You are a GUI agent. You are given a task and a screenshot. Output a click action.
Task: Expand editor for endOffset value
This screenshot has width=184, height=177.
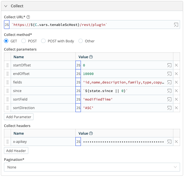pos(169,74)
